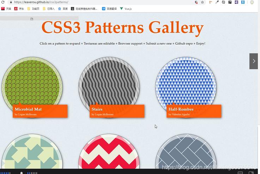This screenshot has width=260, height=174.
Task: Open the 京东 bookmark
Action: 19,8
